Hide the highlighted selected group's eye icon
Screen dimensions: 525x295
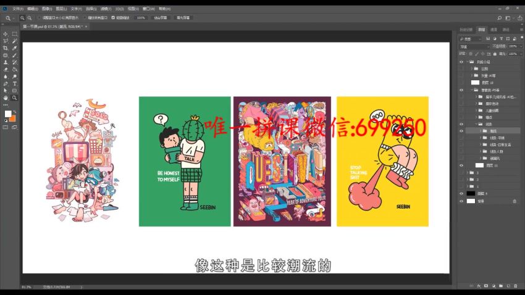point(461,131)
